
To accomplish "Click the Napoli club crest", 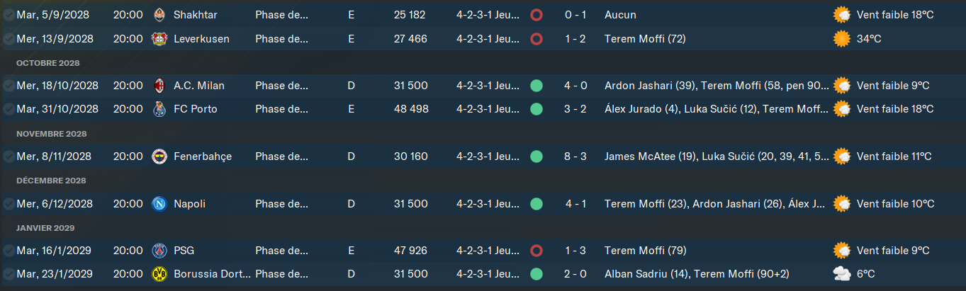I will 159,204.
